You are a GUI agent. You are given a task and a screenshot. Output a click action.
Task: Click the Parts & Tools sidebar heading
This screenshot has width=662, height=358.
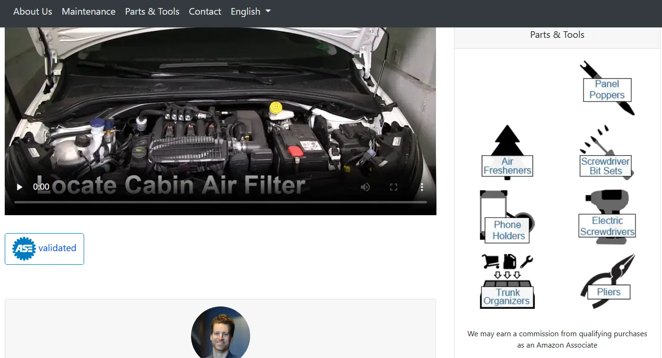pos(557,35)
